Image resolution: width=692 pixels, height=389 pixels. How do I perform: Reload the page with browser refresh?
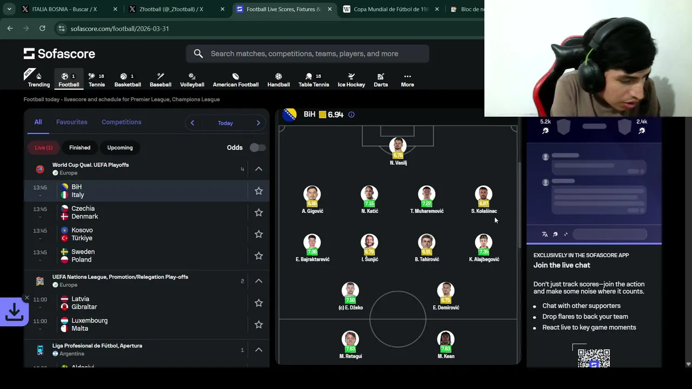42,28
